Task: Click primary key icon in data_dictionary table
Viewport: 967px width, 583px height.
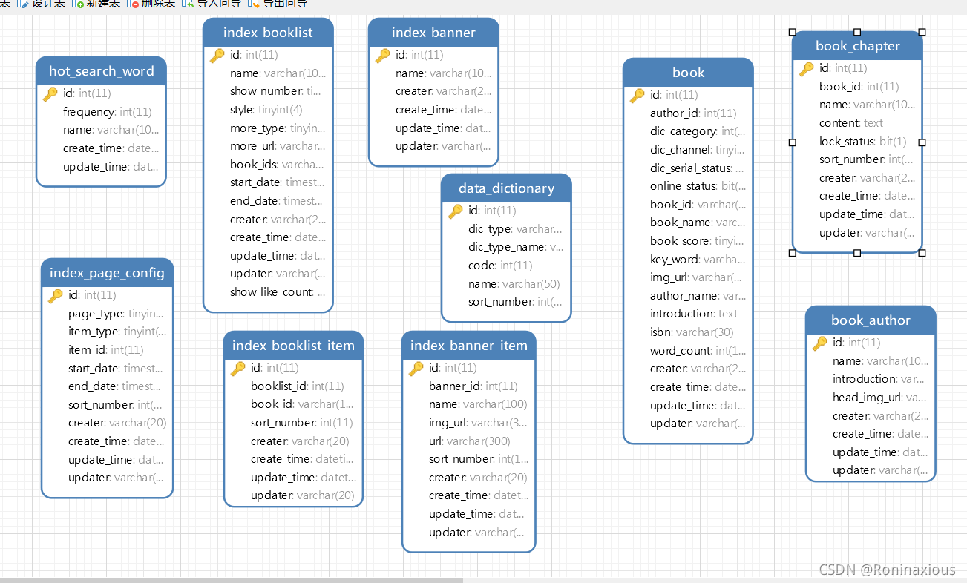Action: click(456, 211)
